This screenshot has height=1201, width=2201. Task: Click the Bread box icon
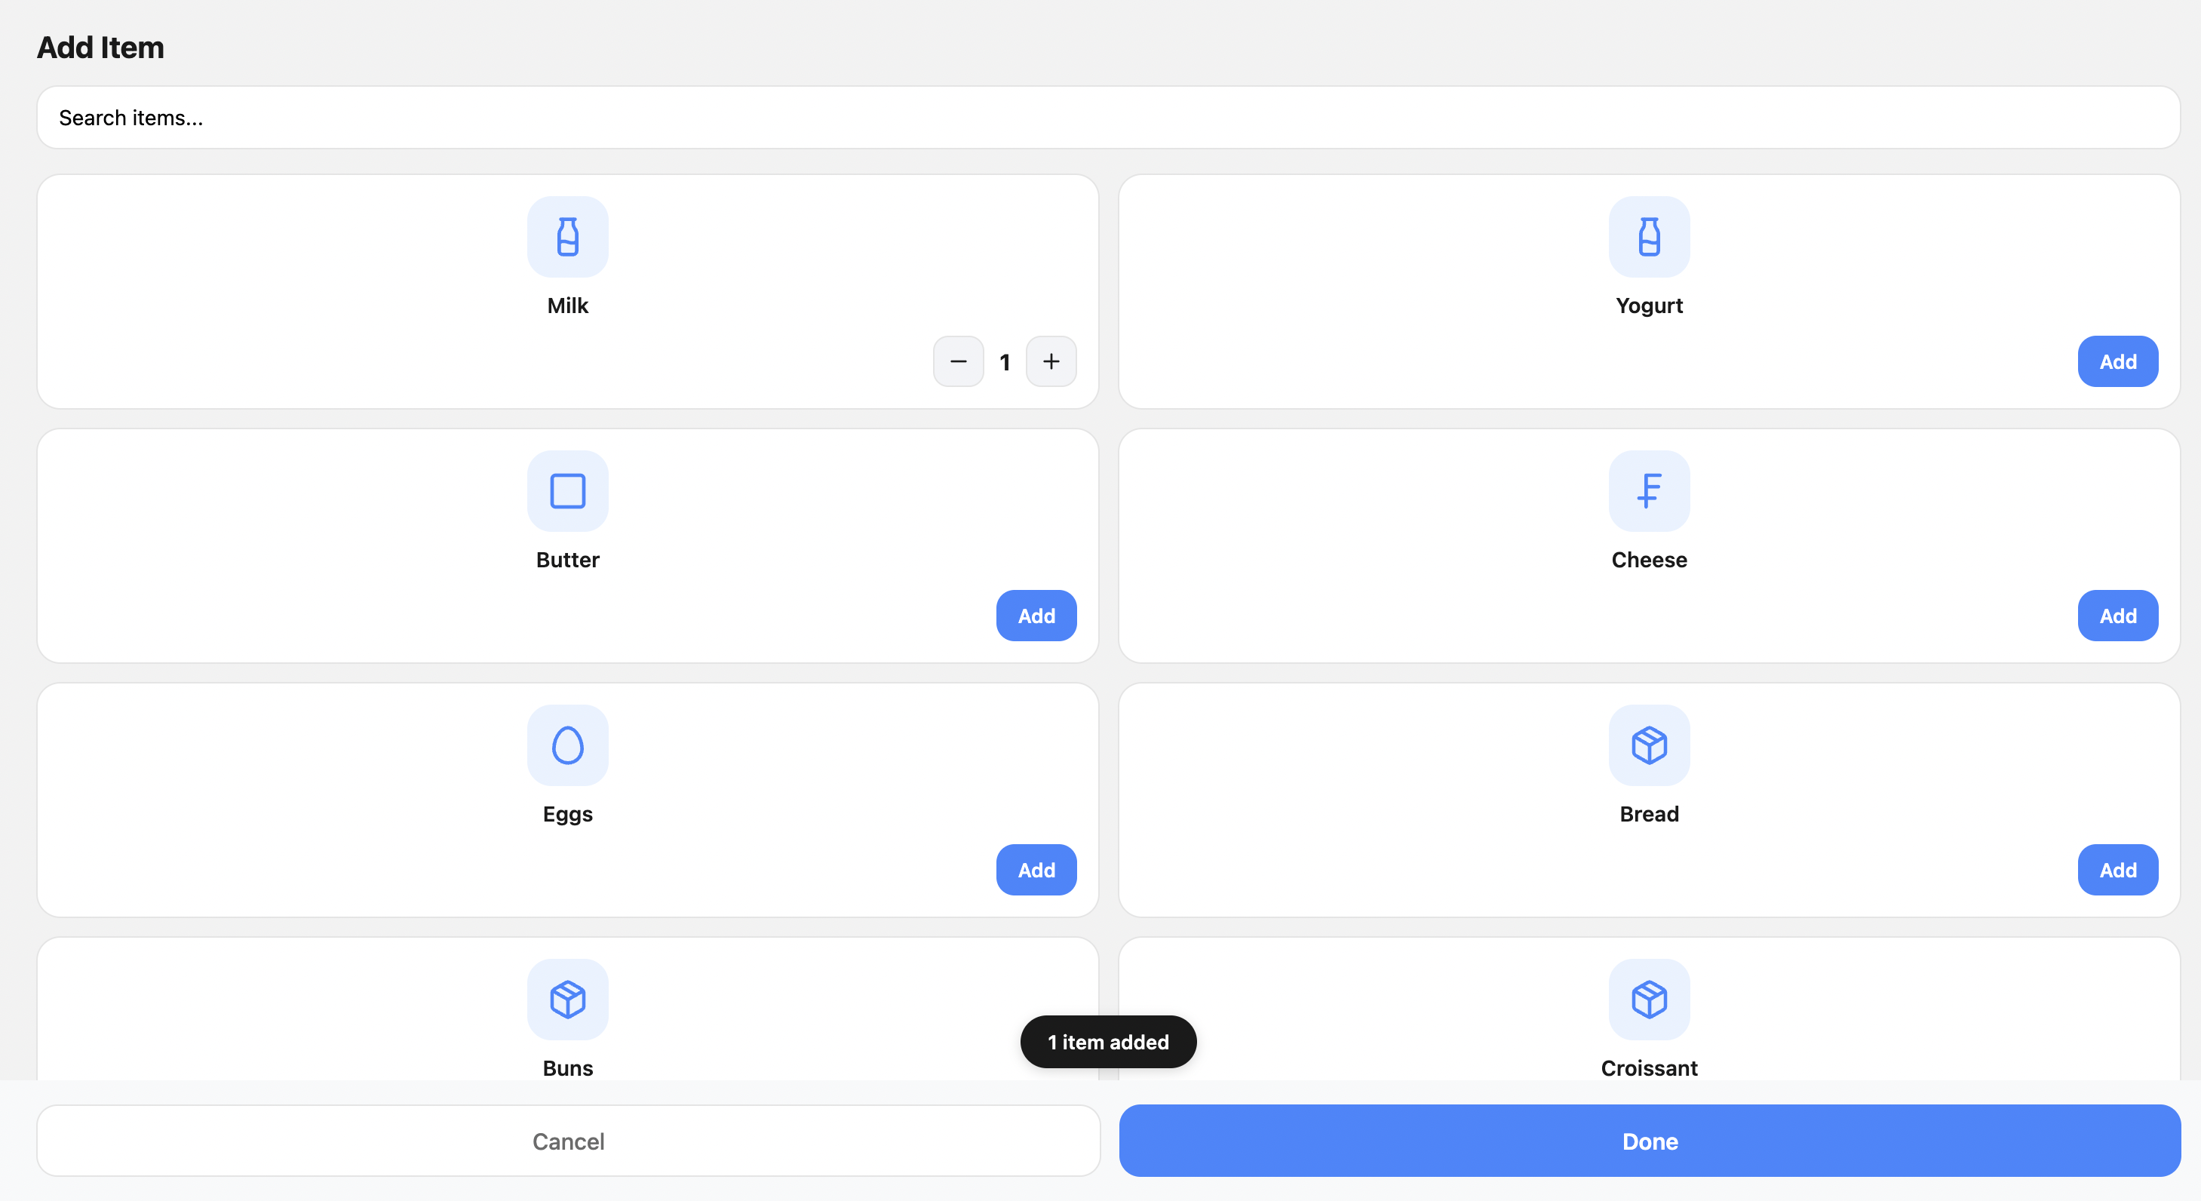pos(1648,745)
